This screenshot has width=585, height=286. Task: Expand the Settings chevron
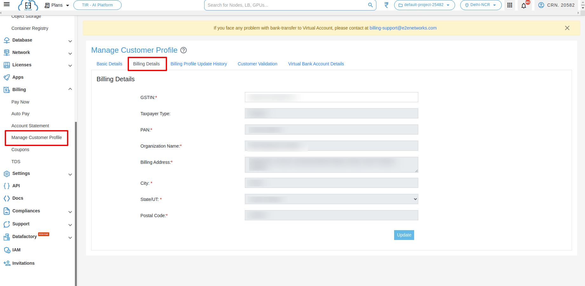(x=70, y=174)
